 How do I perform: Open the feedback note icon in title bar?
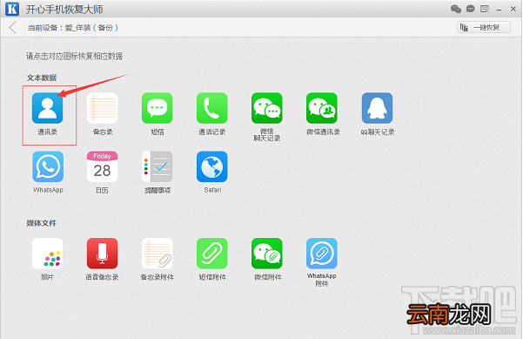point(485,9)
